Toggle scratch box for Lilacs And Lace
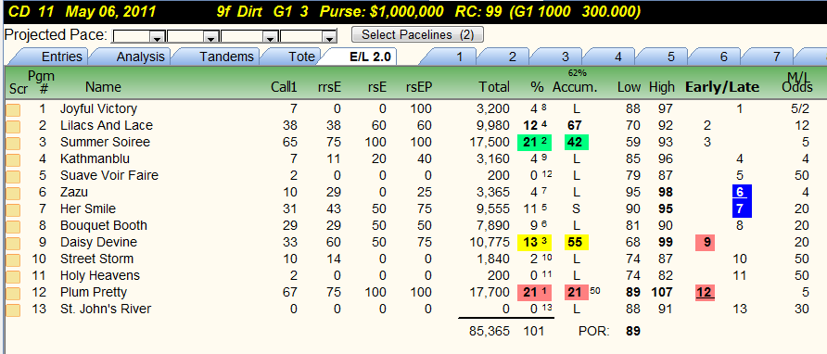 point(13,126)
